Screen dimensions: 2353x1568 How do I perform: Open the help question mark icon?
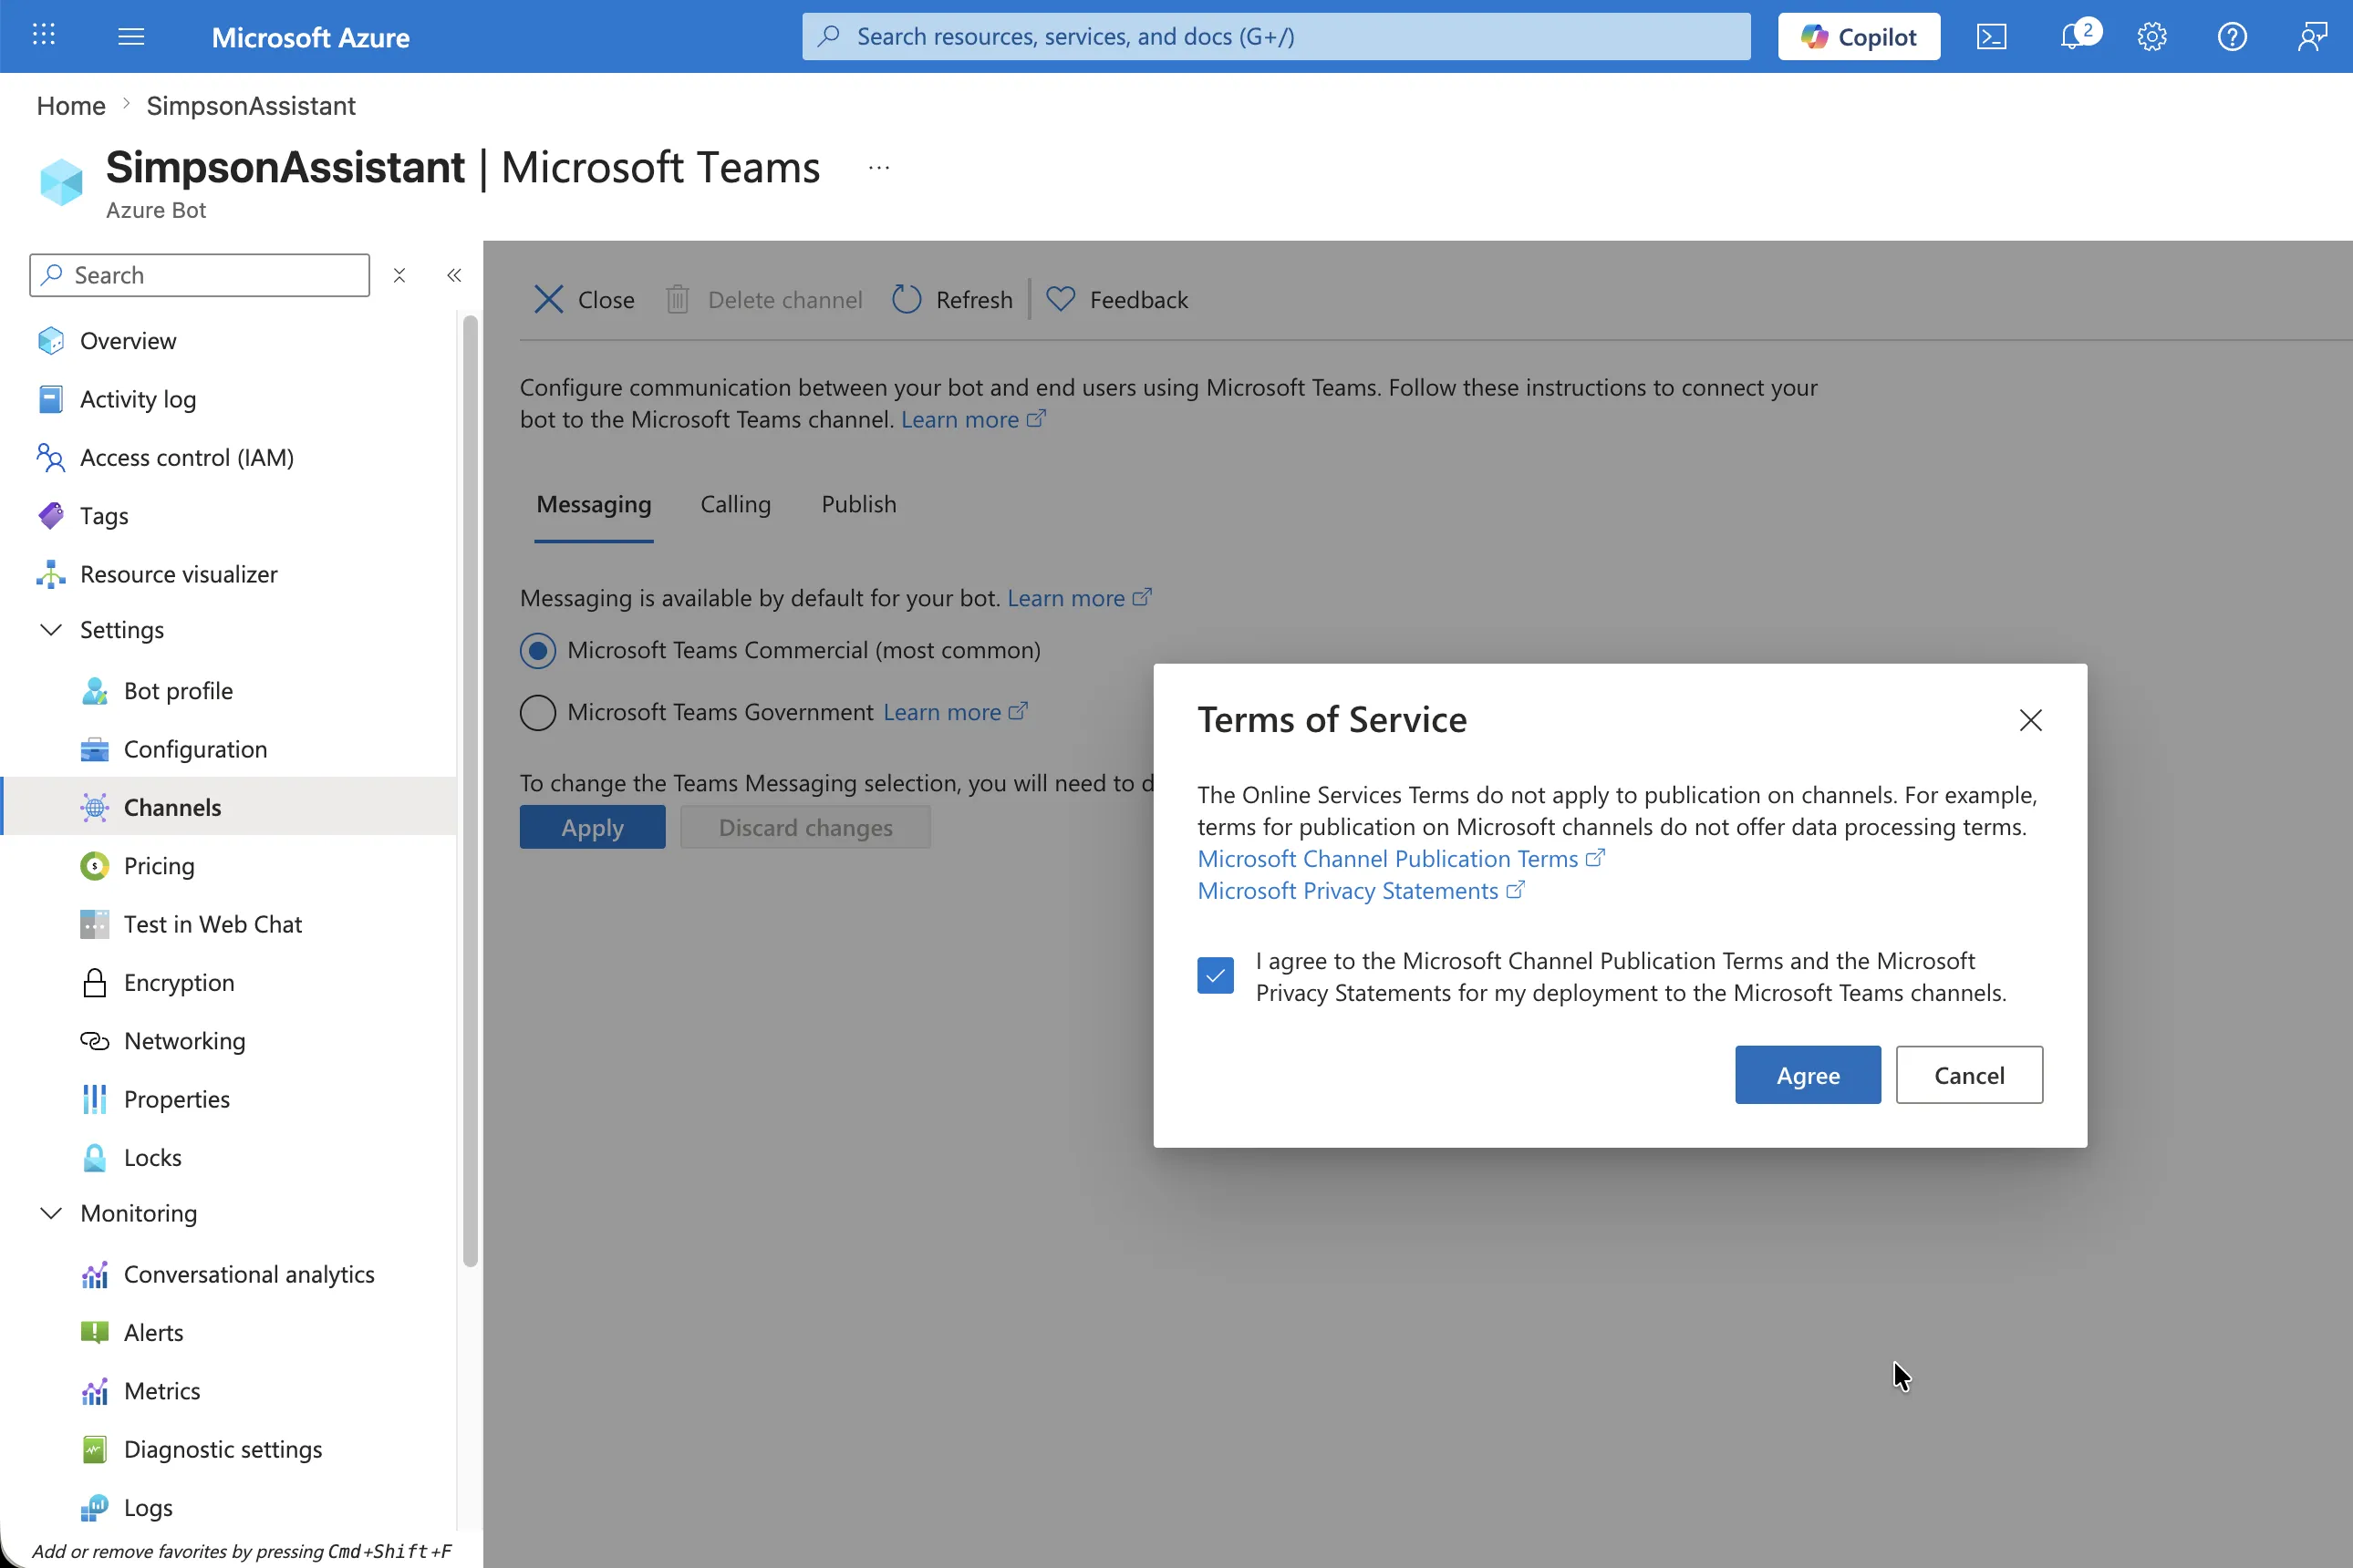click(2232, 37)
